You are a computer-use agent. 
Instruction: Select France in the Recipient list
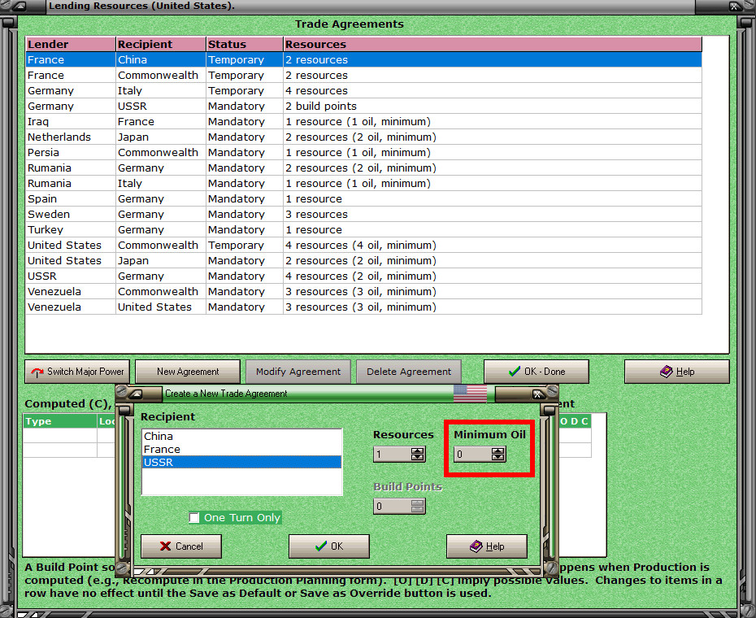pos(241,449)
